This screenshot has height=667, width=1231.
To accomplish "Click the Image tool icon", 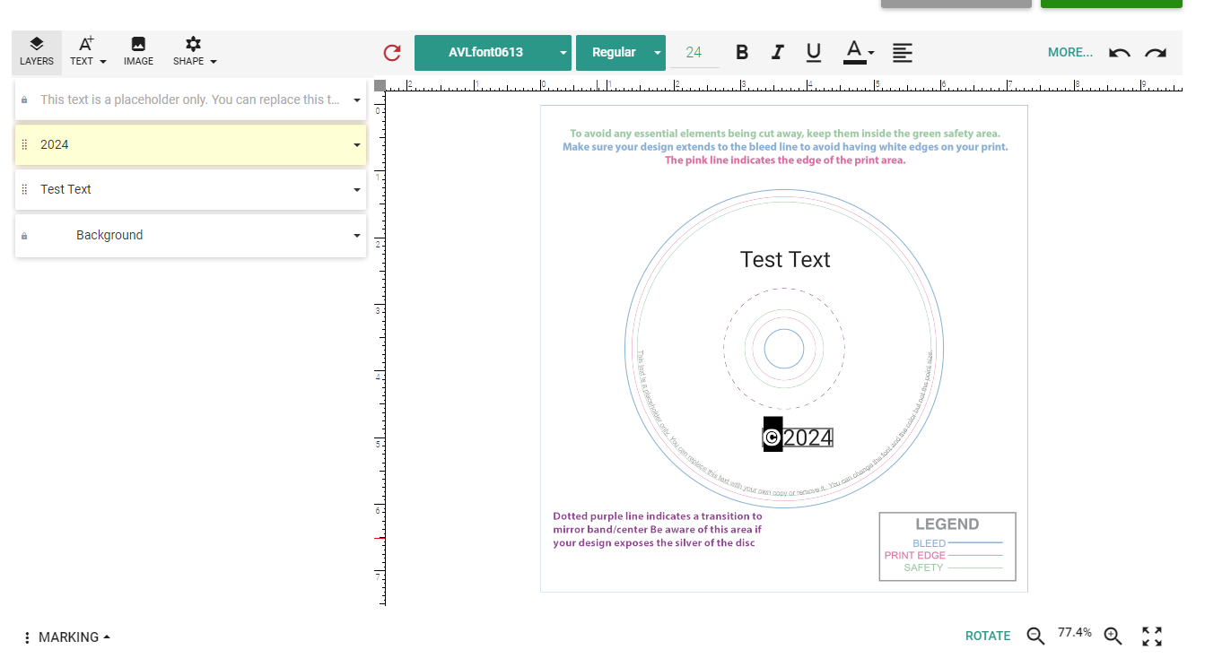I will pos(138,52).
